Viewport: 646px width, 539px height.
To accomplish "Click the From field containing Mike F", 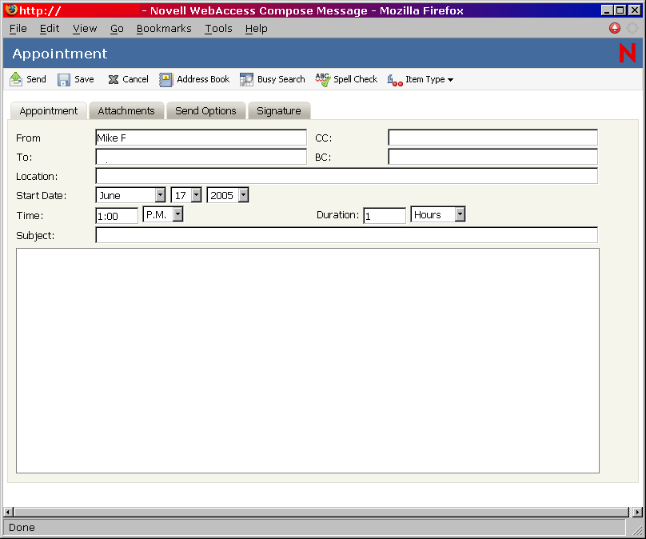I will point(201,138).
